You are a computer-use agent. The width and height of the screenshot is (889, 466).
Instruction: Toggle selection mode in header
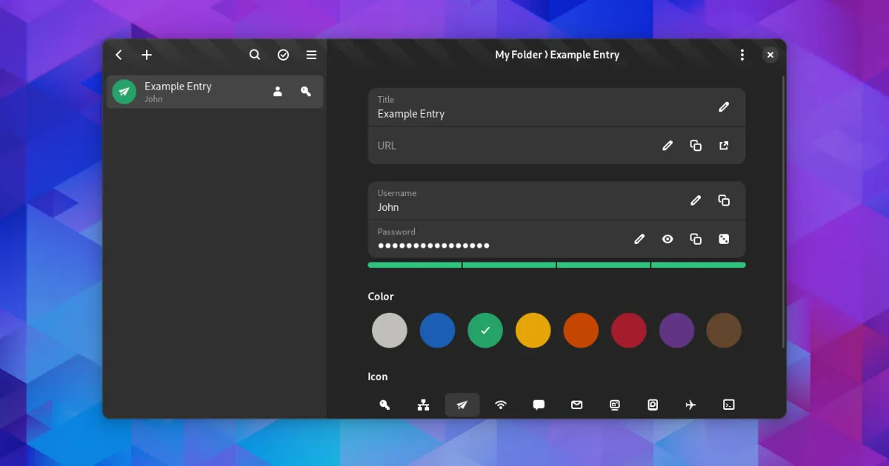point(283,55)
